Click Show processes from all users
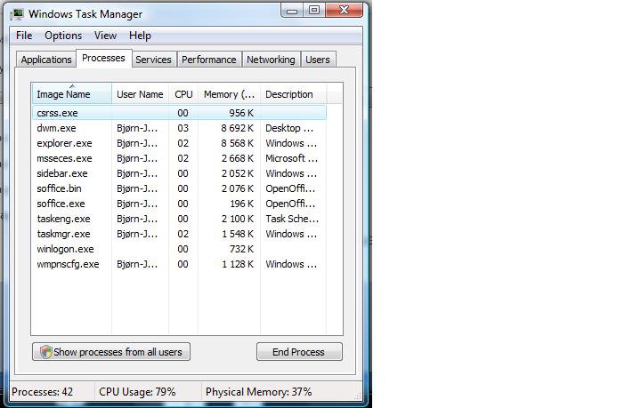Screen dimensions: 641x408 pos(111,352)
